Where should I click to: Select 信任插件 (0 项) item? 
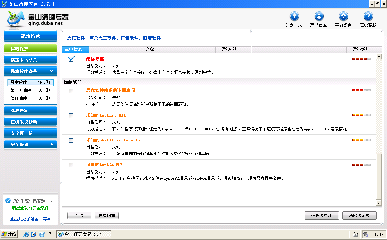tap(30, 98)
